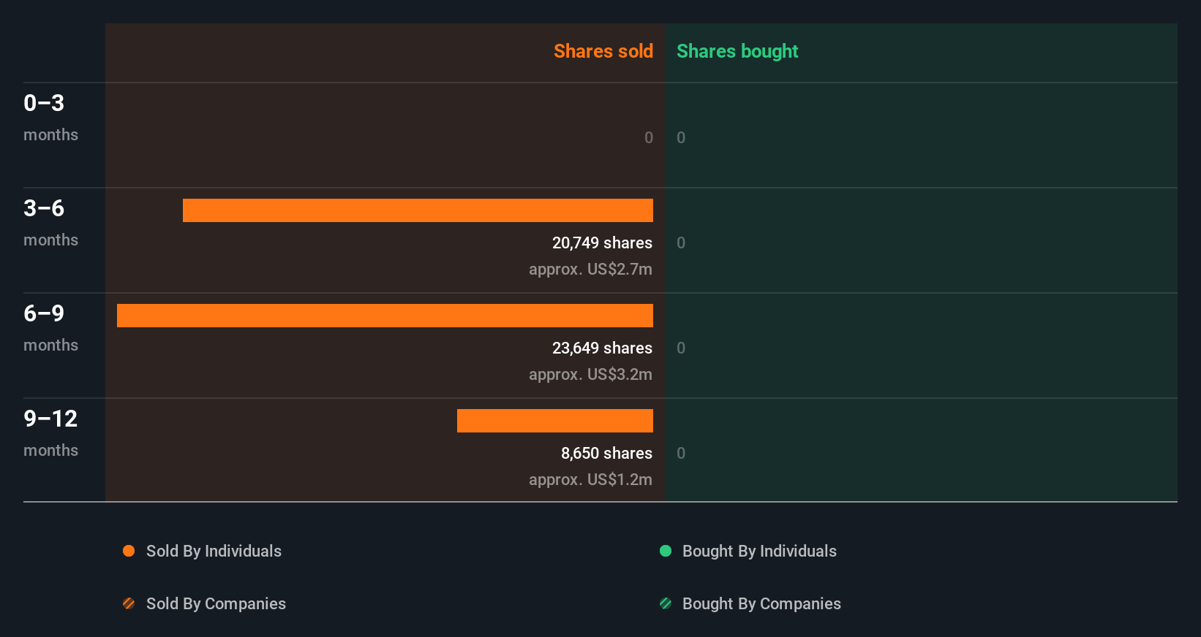
Task: Select the 6–9 months orange sold bar
Action: (385, 316)
